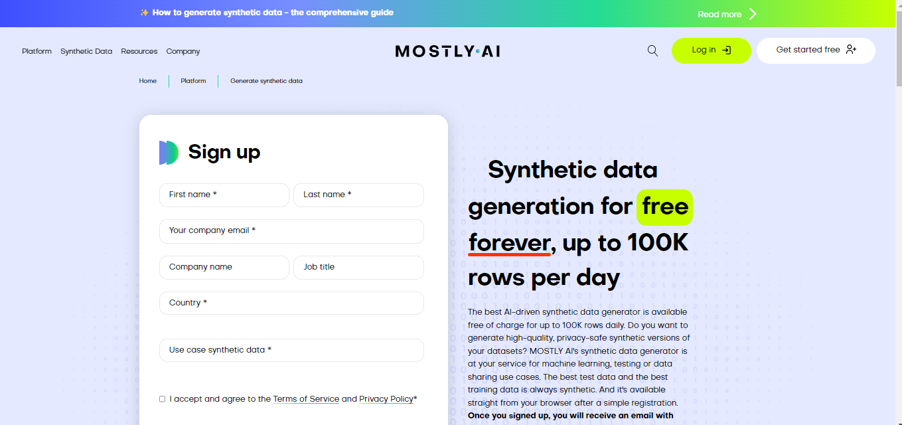Open the Synthetic Data menu

[x=86, y=51]
